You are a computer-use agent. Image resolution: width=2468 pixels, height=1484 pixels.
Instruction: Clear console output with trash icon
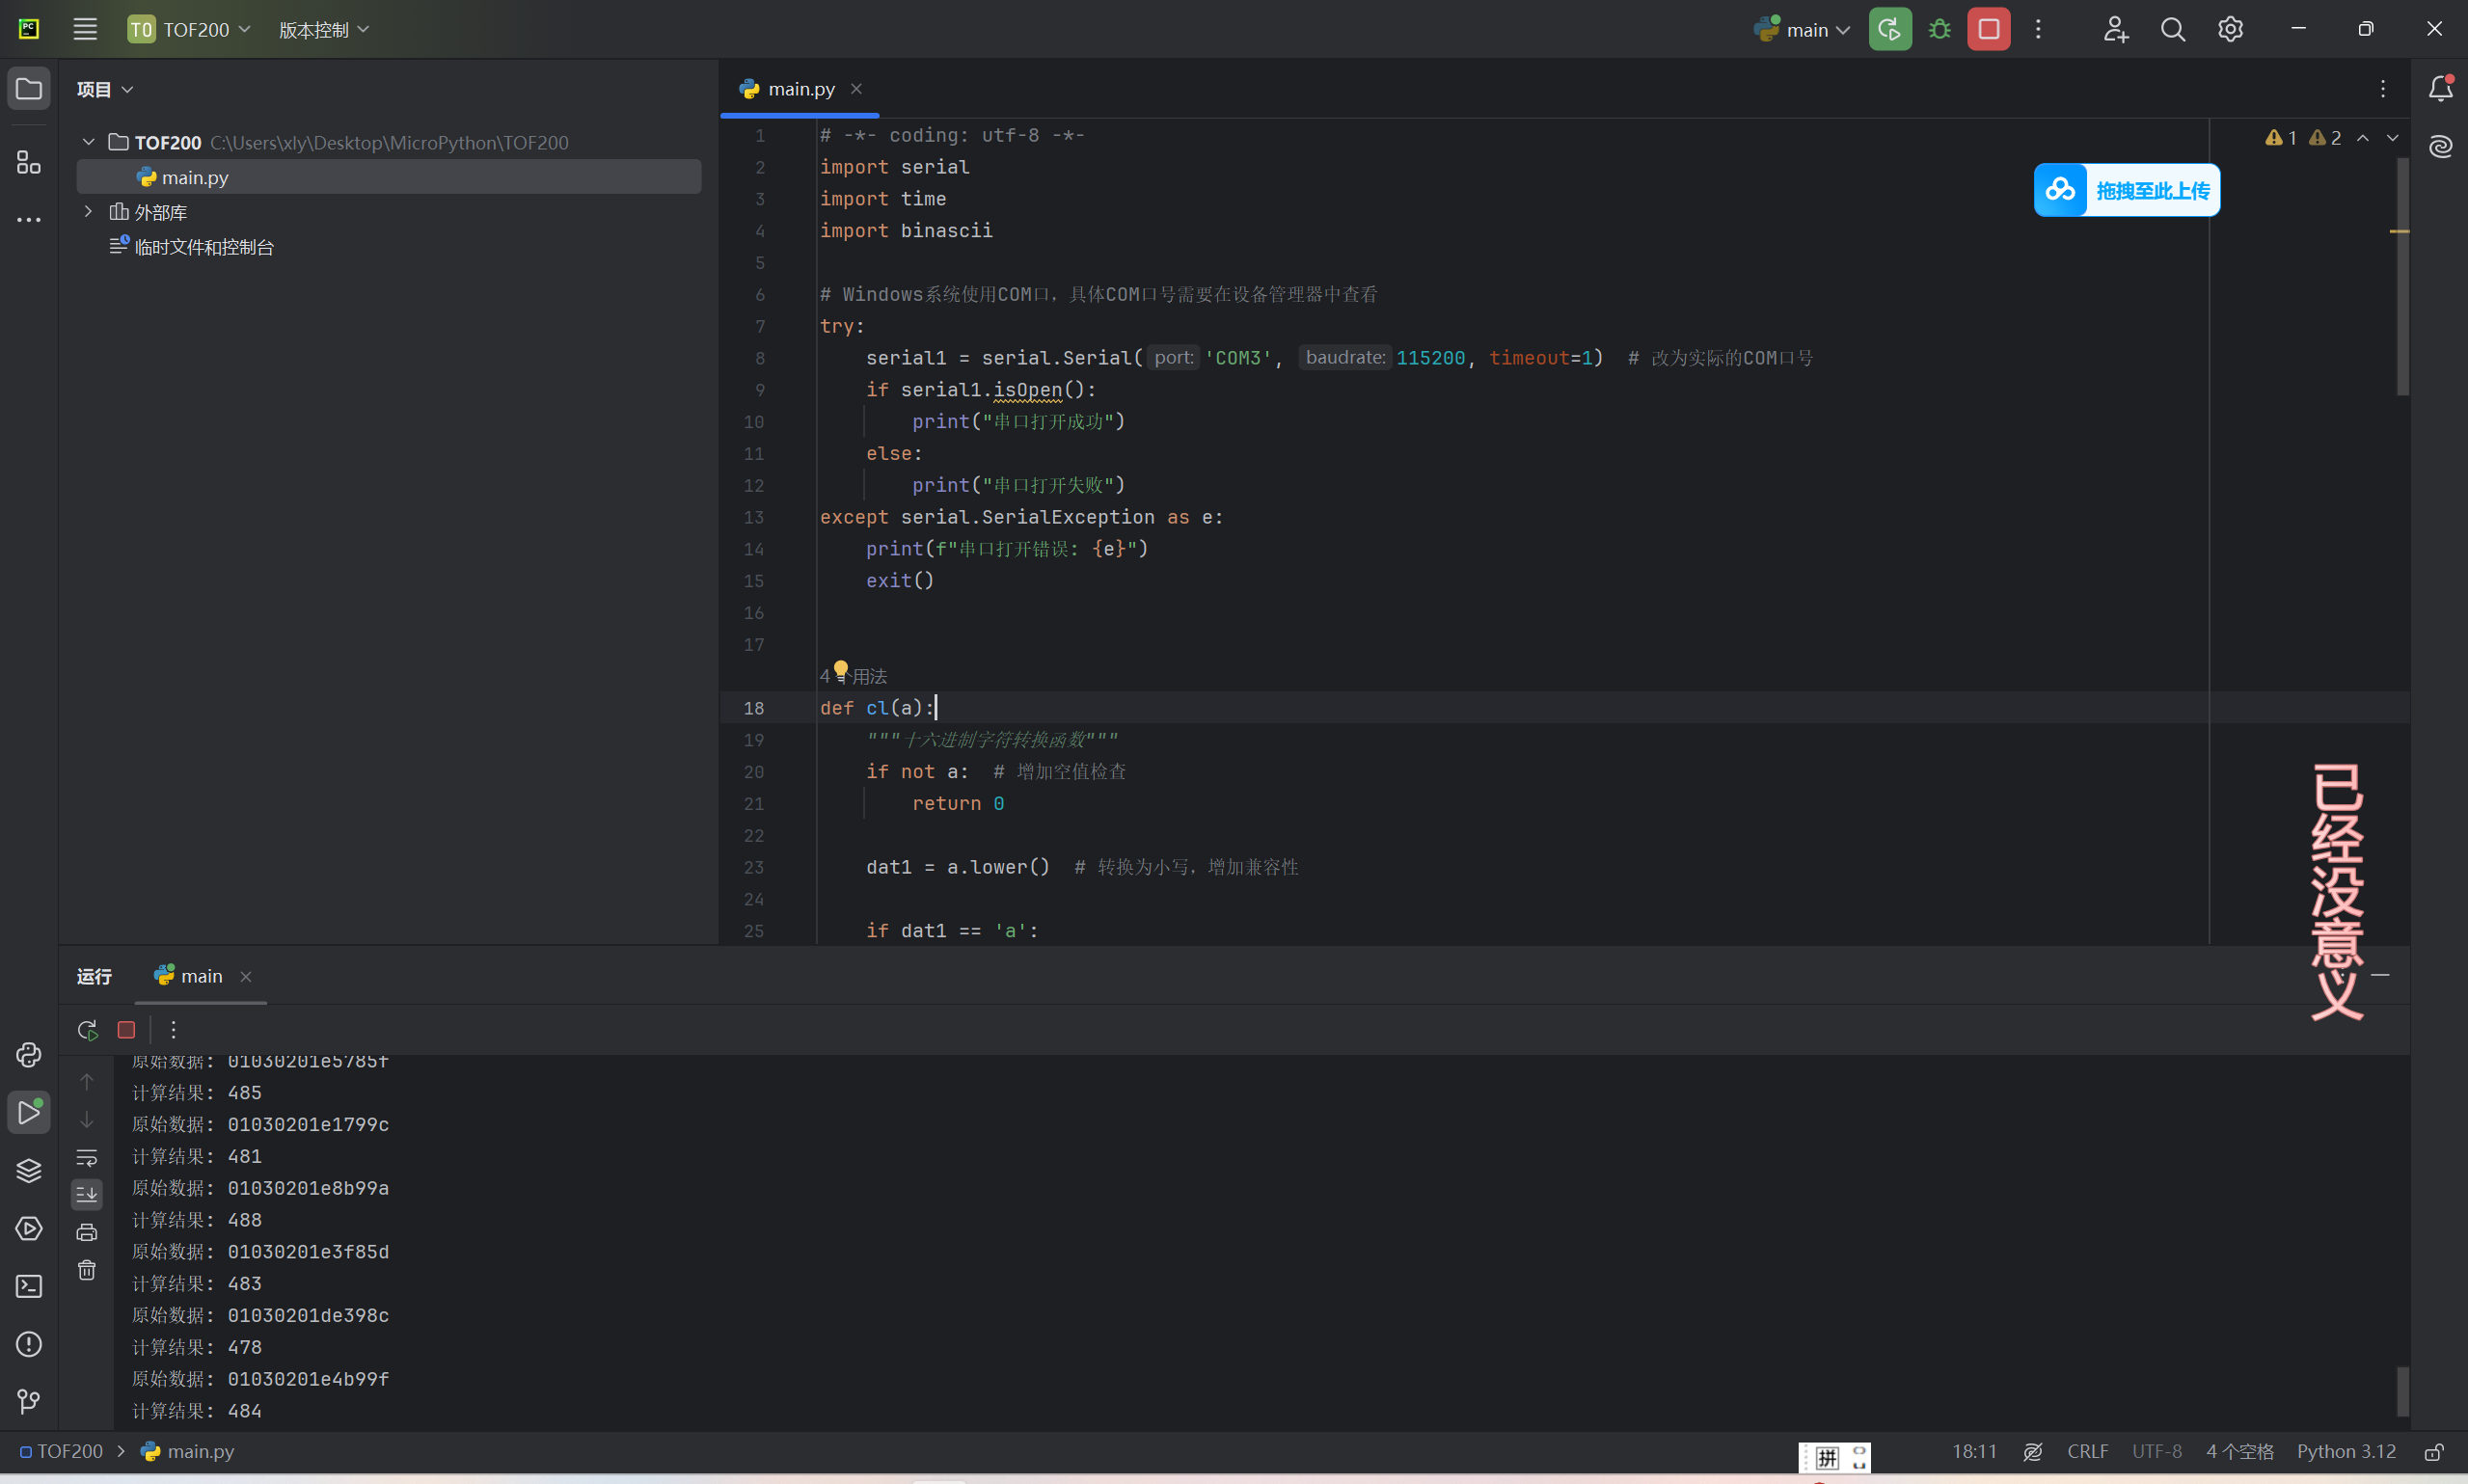coord(87,1270)
